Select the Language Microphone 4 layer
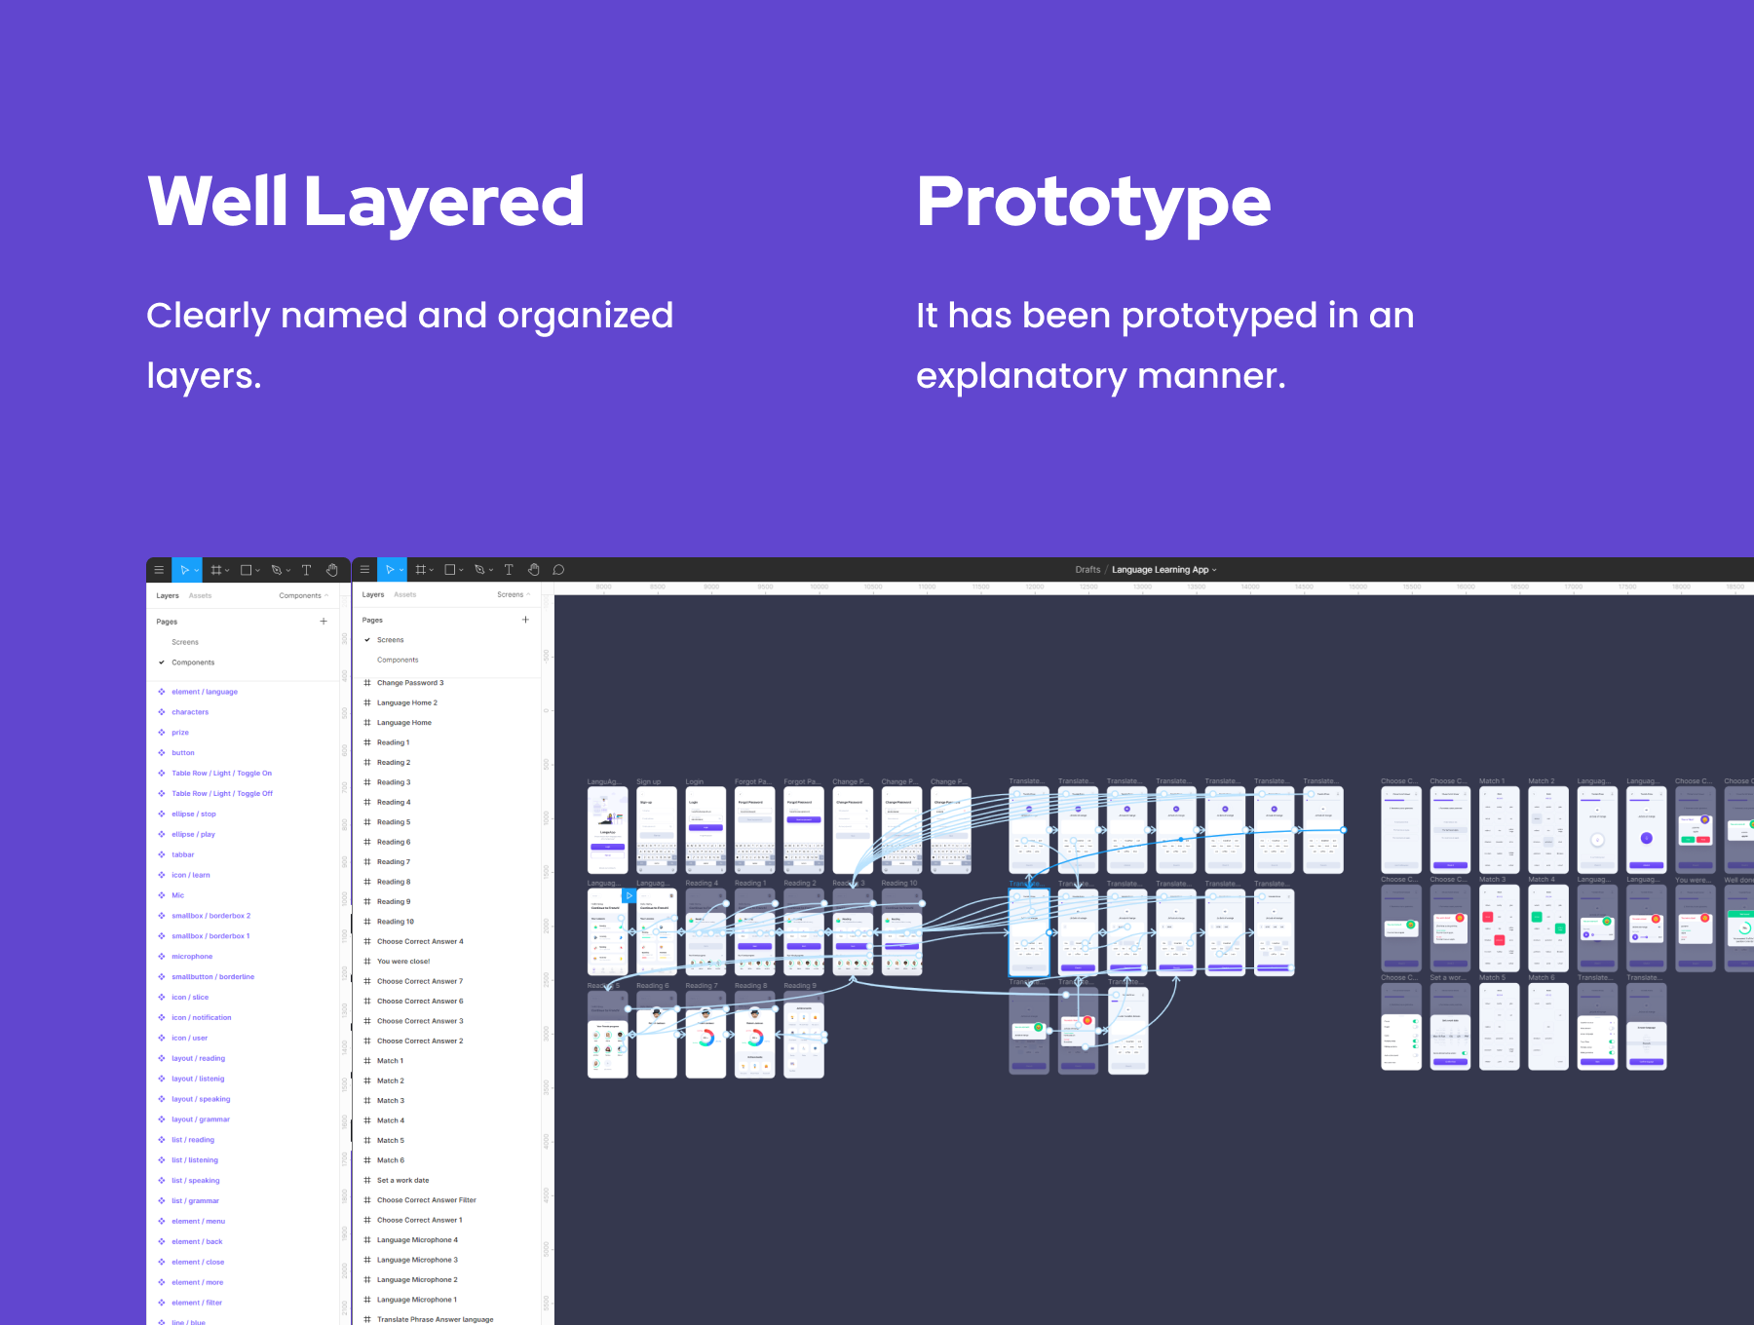Image resolution: width=1754 pixels, height=1325 pixels. point(417,1240)
